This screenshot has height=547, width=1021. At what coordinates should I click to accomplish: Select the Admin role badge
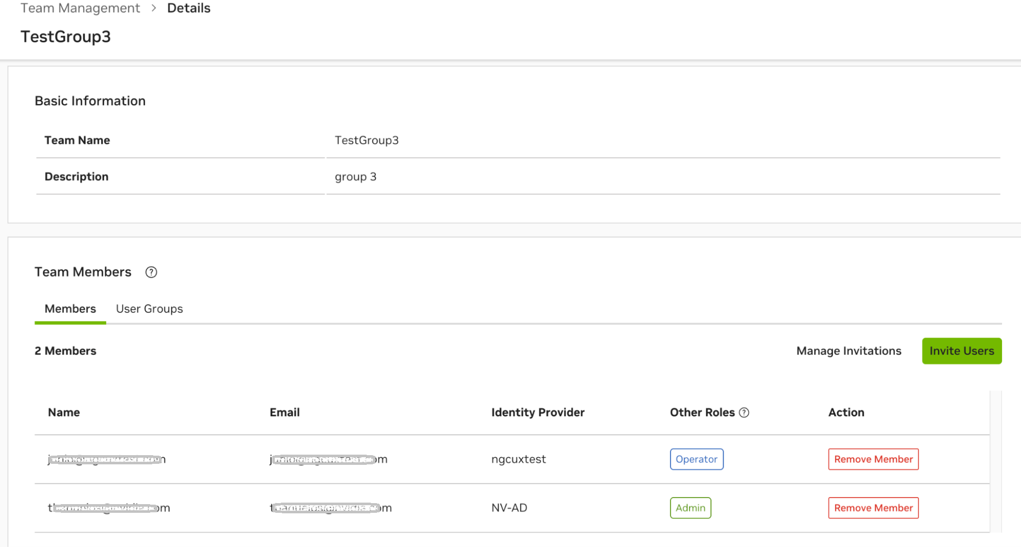(690, 508)
